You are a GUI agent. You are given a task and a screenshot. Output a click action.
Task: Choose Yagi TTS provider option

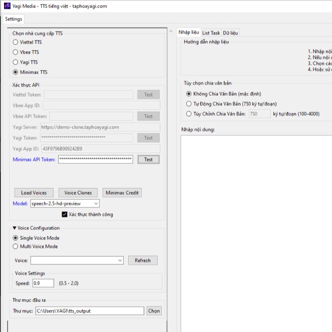tap(16, 62)
